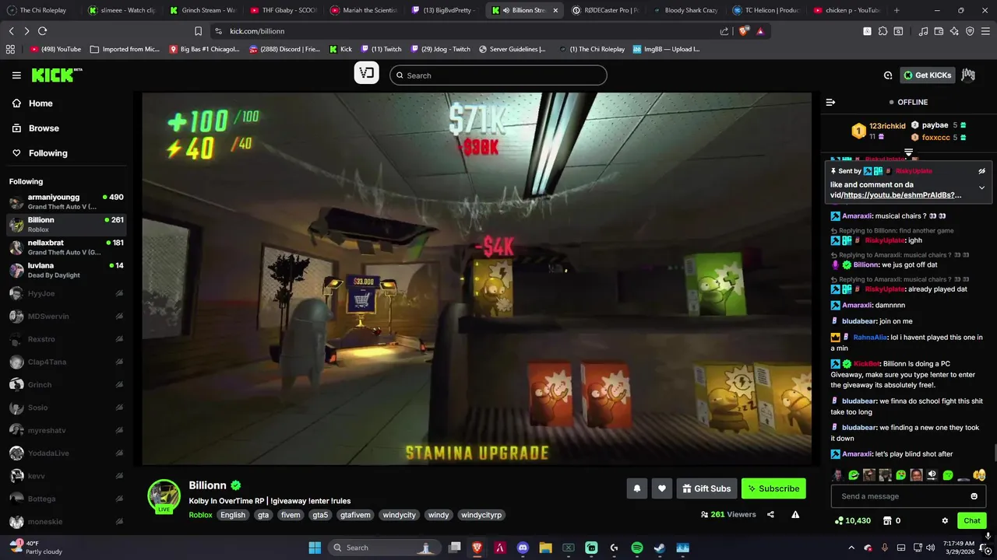Open luvlana's Dead By Daylight stream

pyautogui.click(x=67, y=270)
